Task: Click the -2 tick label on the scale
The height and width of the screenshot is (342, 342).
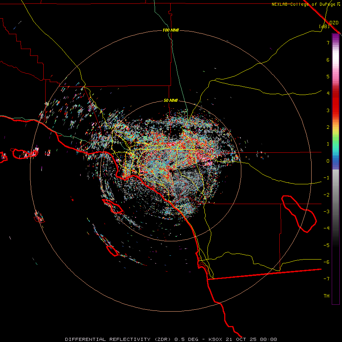Action: (x=326, y=195)
